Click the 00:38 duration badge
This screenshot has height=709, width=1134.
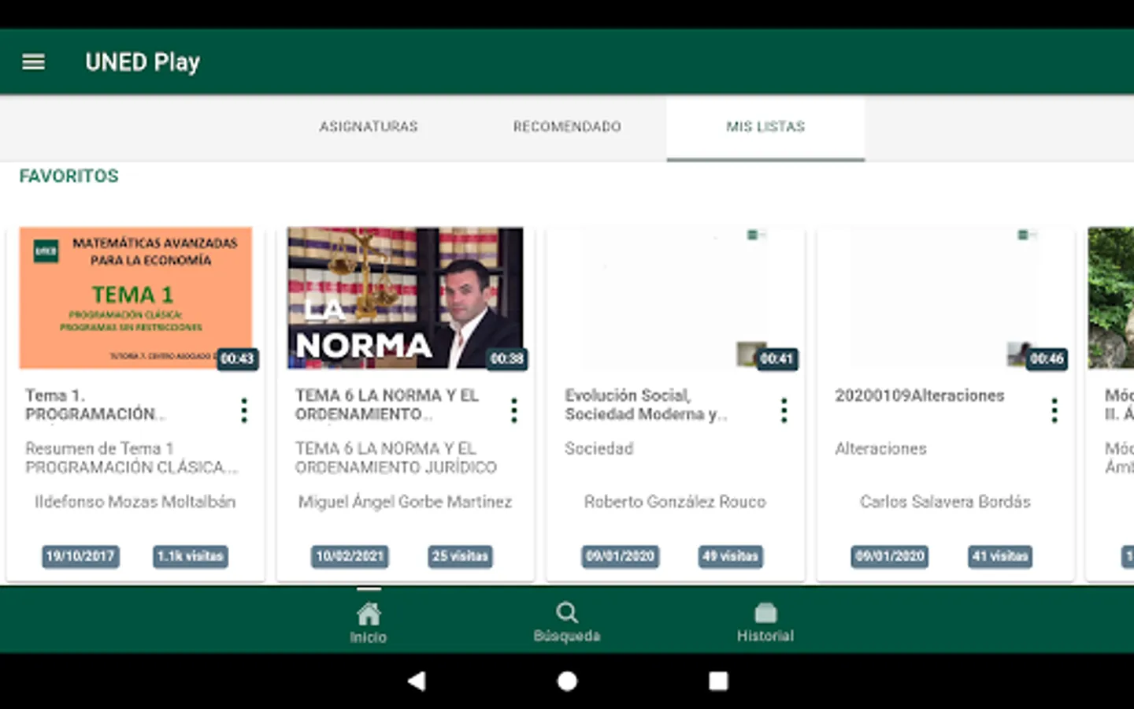[507, 359]
